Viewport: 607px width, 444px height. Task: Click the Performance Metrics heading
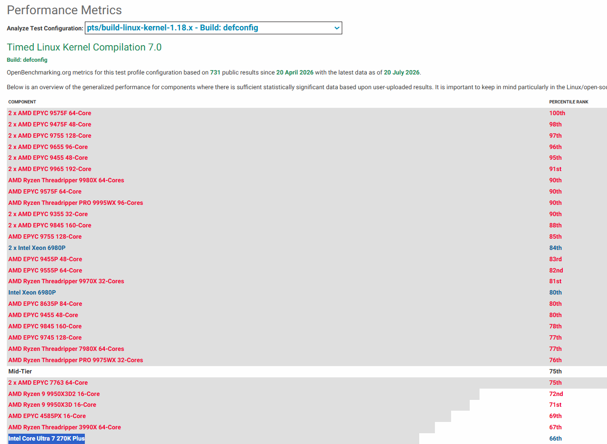click(64, 10)
